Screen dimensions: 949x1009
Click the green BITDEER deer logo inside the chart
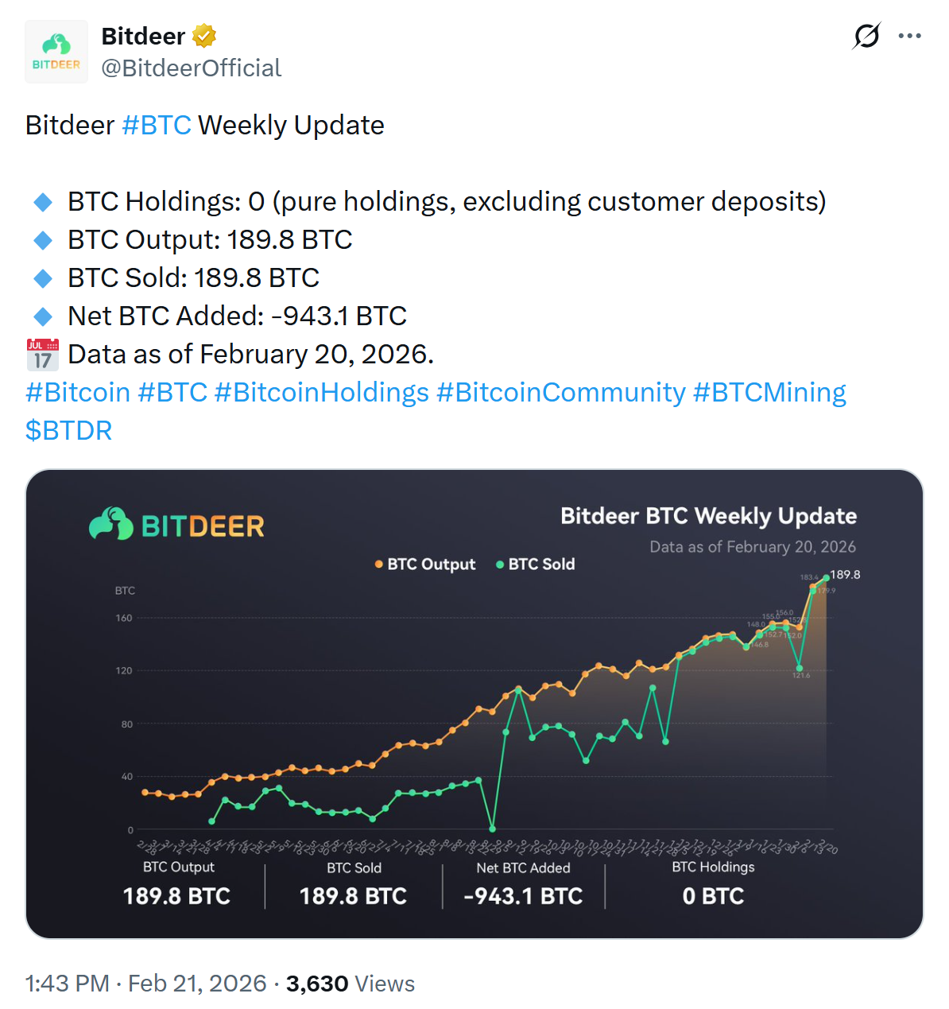point(112,524)
